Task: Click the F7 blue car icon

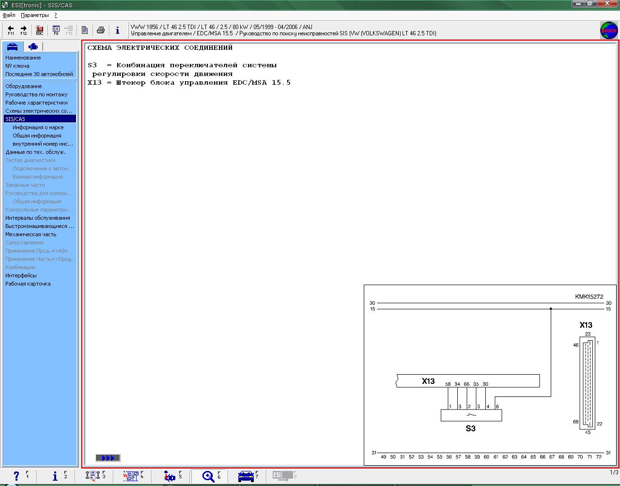Action: point(246,476)
